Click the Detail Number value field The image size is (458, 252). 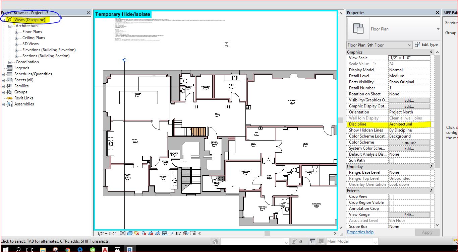(x=409, y=88)
